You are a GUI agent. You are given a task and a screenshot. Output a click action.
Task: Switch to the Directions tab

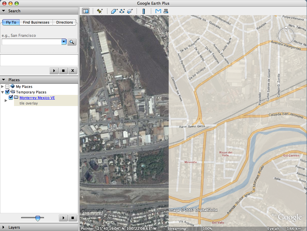pos(64,22)
